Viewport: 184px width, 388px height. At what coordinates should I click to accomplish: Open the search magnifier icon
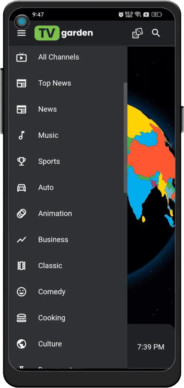156,33
